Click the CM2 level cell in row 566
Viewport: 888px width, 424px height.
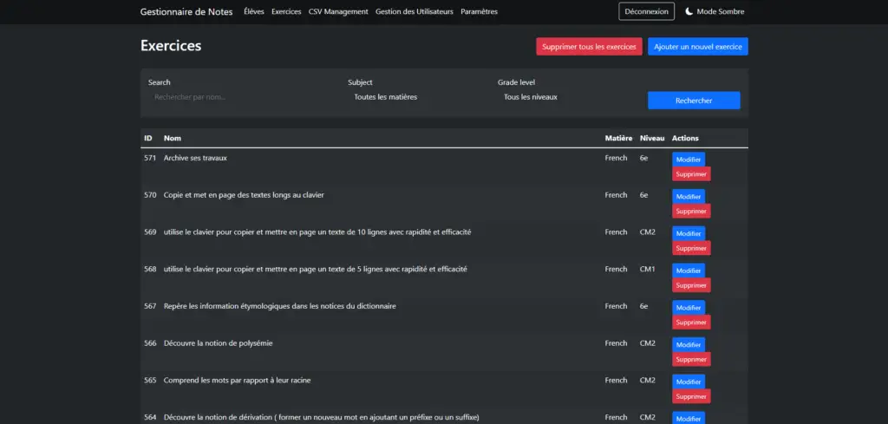(647, 343)
